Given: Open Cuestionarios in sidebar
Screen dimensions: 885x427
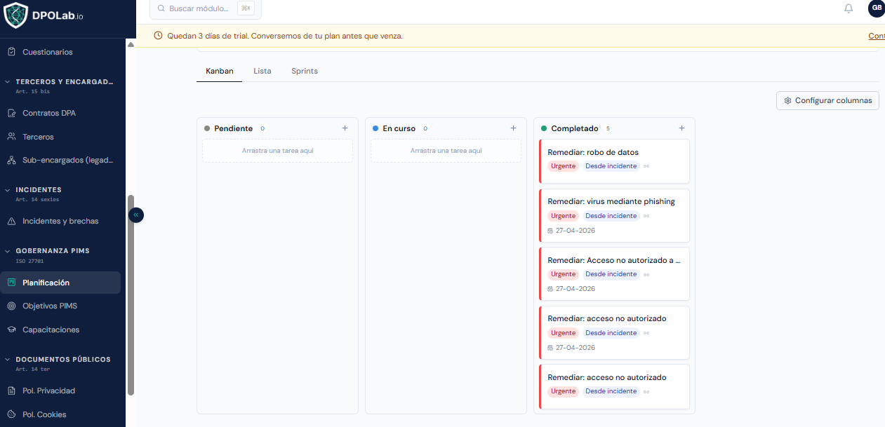Looking at the screenshot, I should point(60,52).
